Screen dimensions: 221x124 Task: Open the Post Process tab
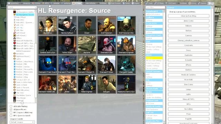tap(115, 3)
